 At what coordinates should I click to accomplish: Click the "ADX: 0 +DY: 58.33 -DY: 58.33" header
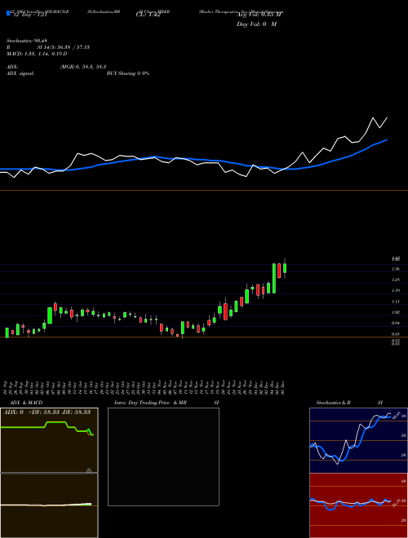coord(47,412)
